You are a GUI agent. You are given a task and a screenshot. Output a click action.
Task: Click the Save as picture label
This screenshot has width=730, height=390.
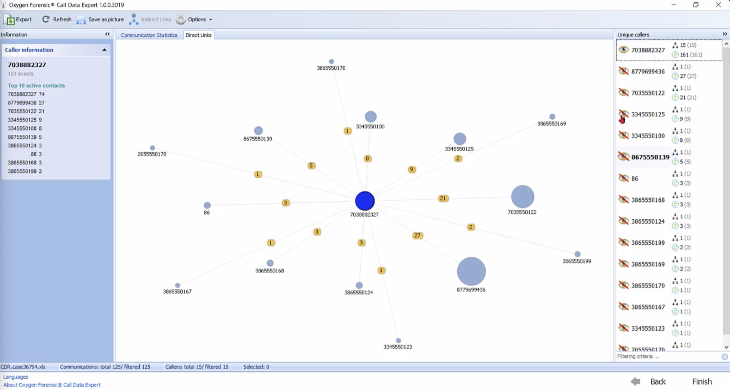106,19
